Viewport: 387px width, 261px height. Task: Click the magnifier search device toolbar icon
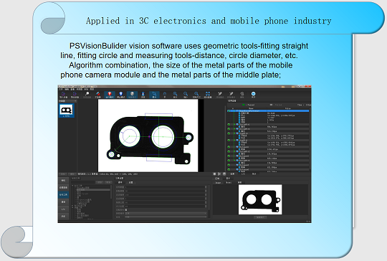(87, 94)
